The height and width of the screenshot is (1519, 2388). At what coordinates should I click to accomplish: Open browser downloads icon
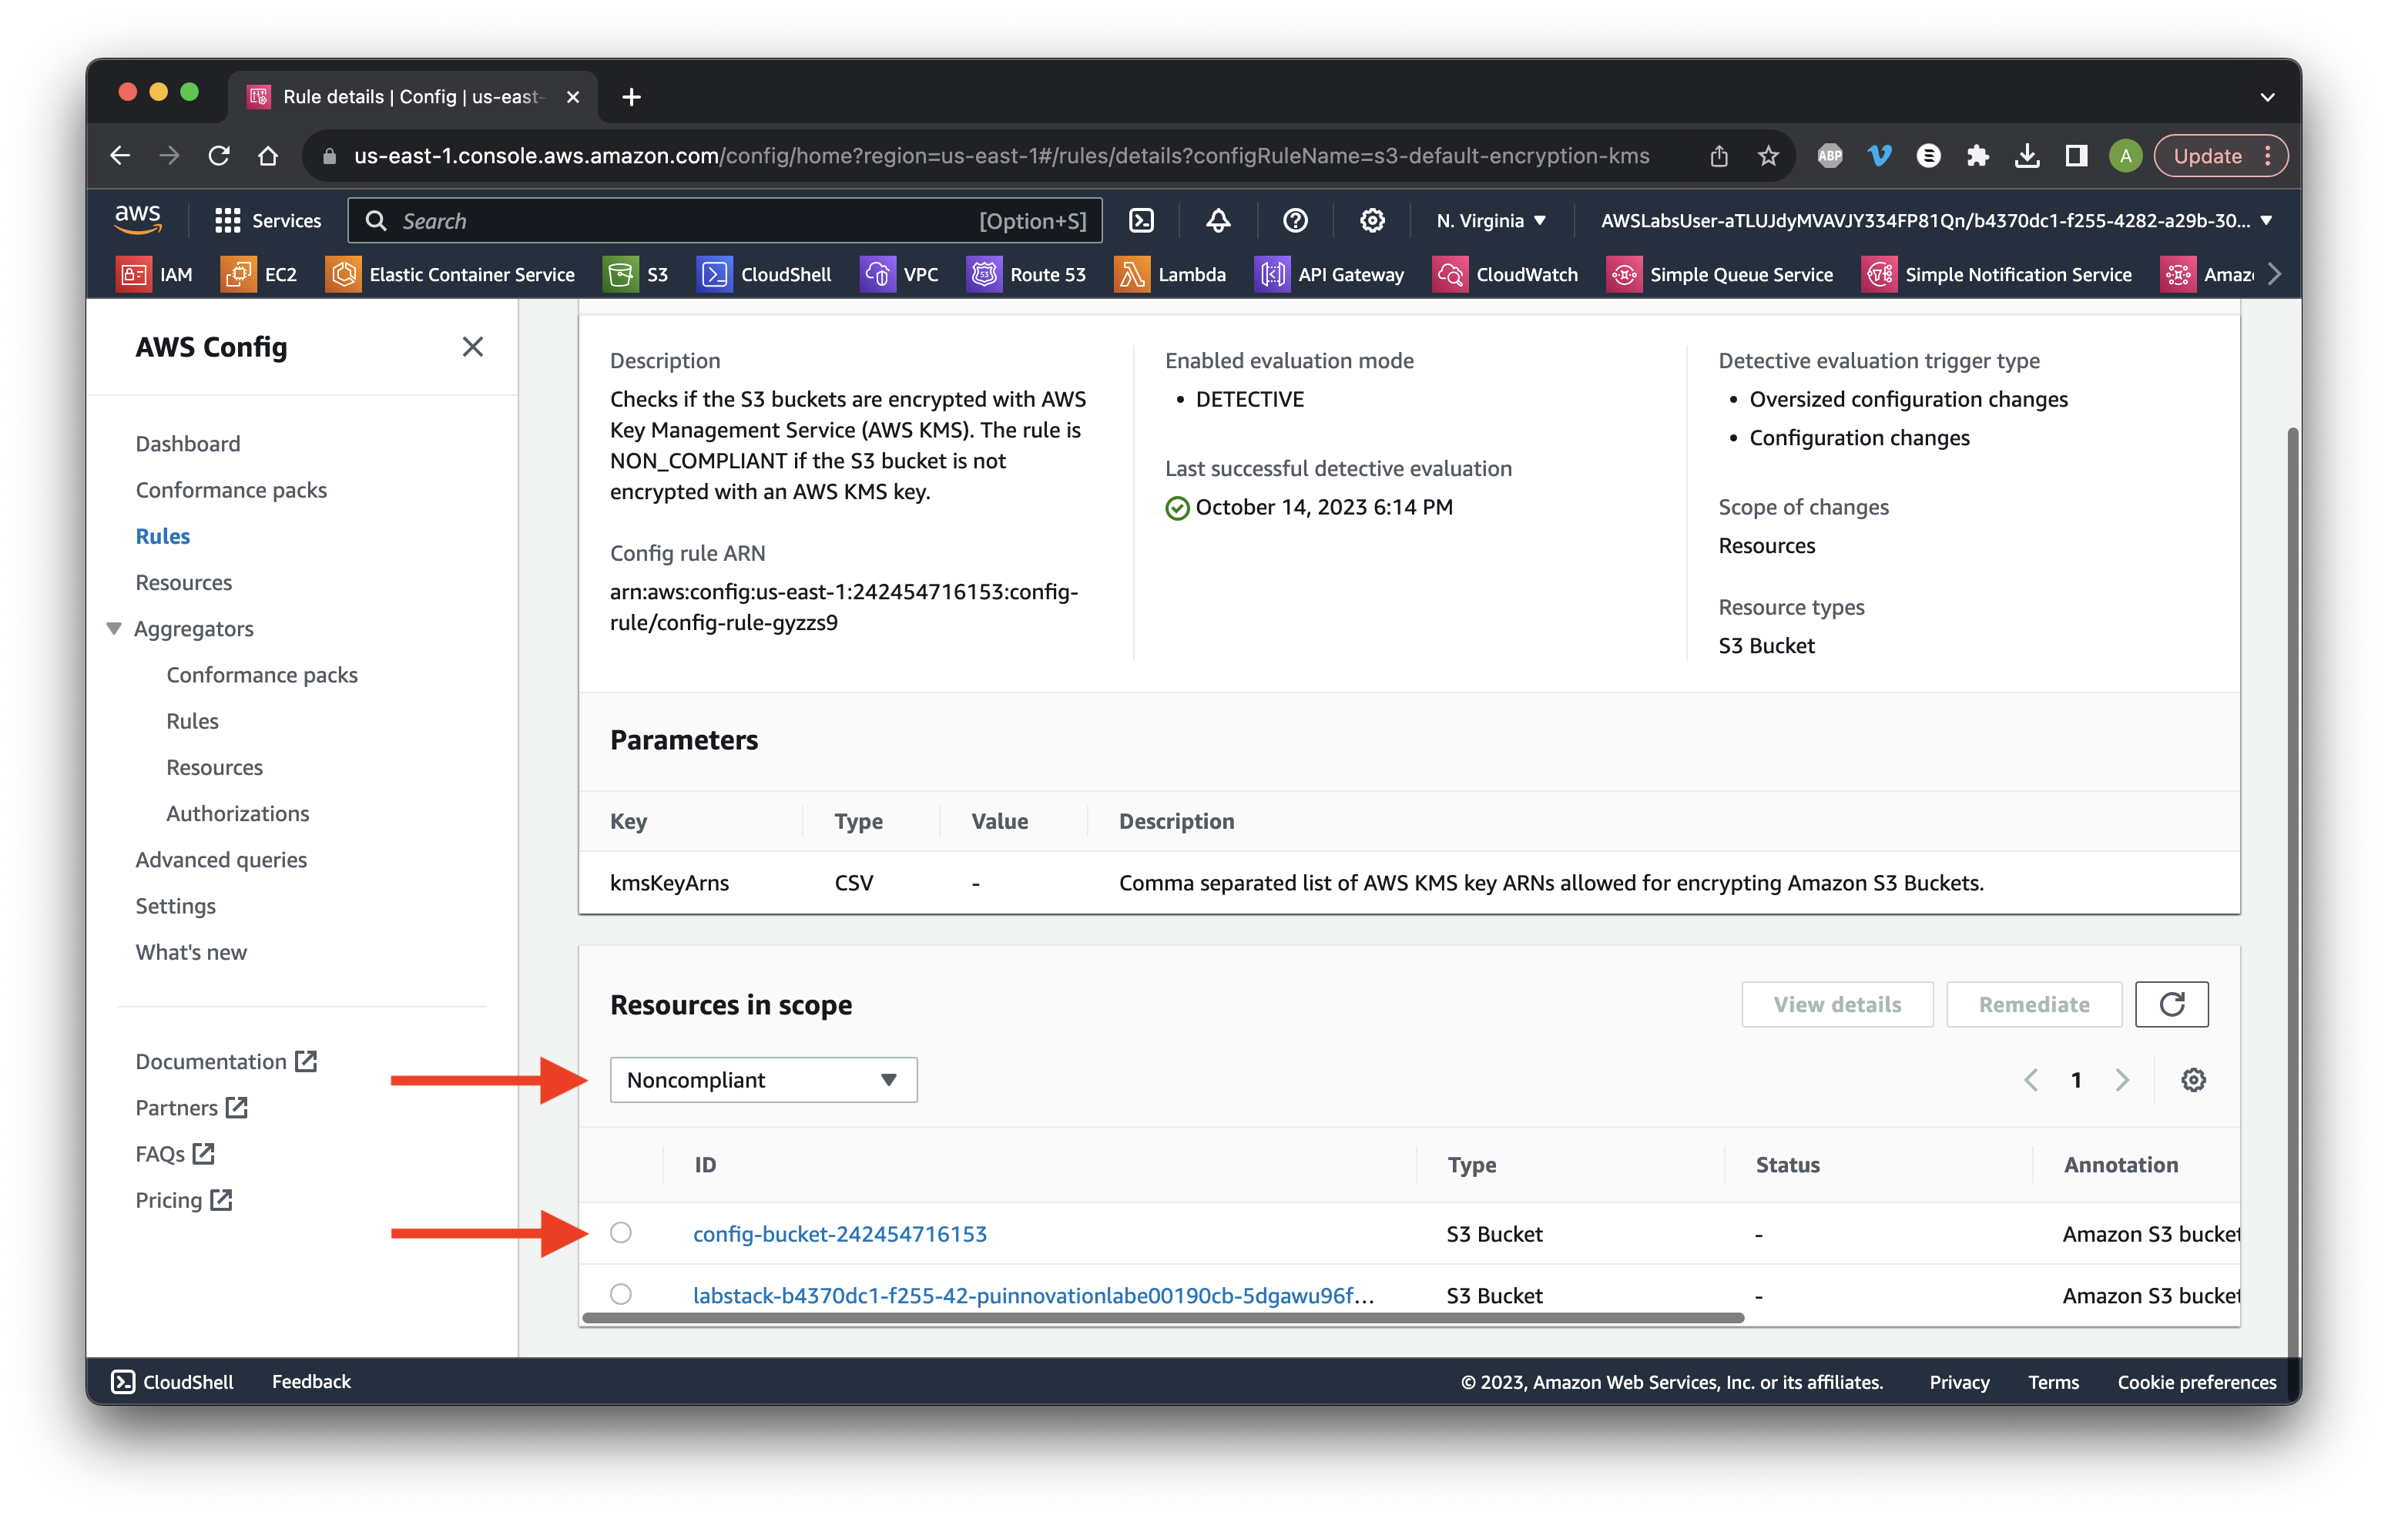pos(2027,156)
